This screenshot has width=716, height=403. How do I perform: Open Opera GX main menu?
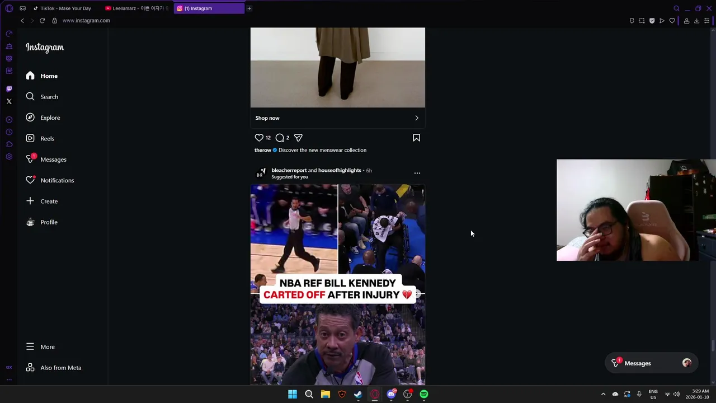(x=9, y=8)
